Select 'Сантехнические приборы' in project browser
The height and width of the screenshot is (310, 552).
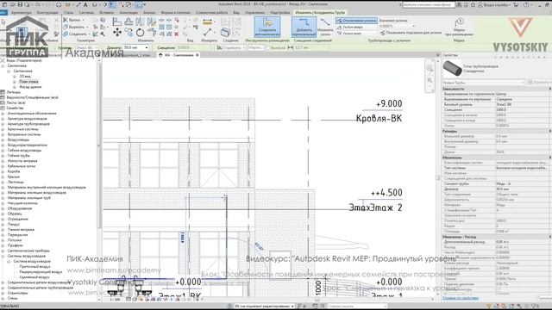tap(28, 251)
